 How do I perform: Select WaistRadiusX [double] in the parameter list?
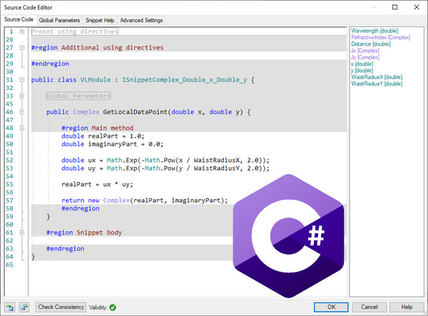pyautogui.click(x=377, y=77)
